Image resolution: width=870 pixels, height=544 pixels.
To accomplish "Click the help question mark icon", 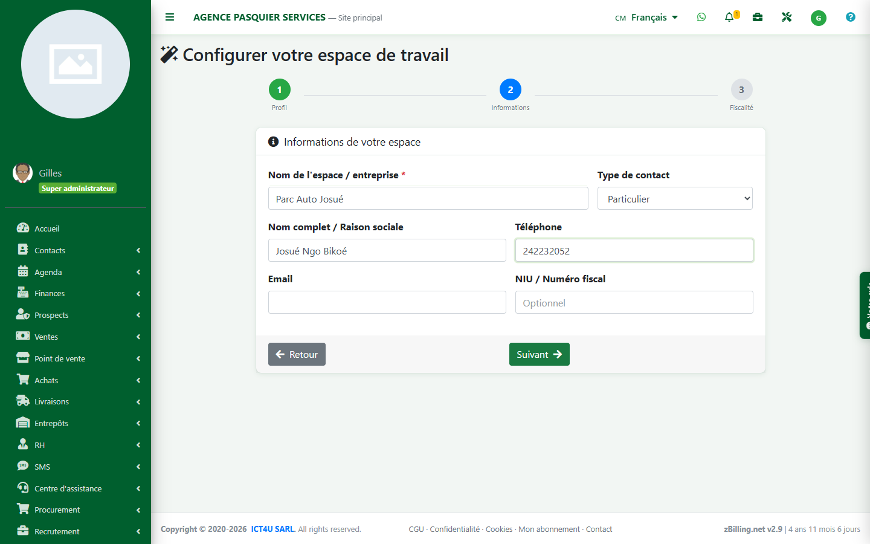I will (x=851, y=18).
